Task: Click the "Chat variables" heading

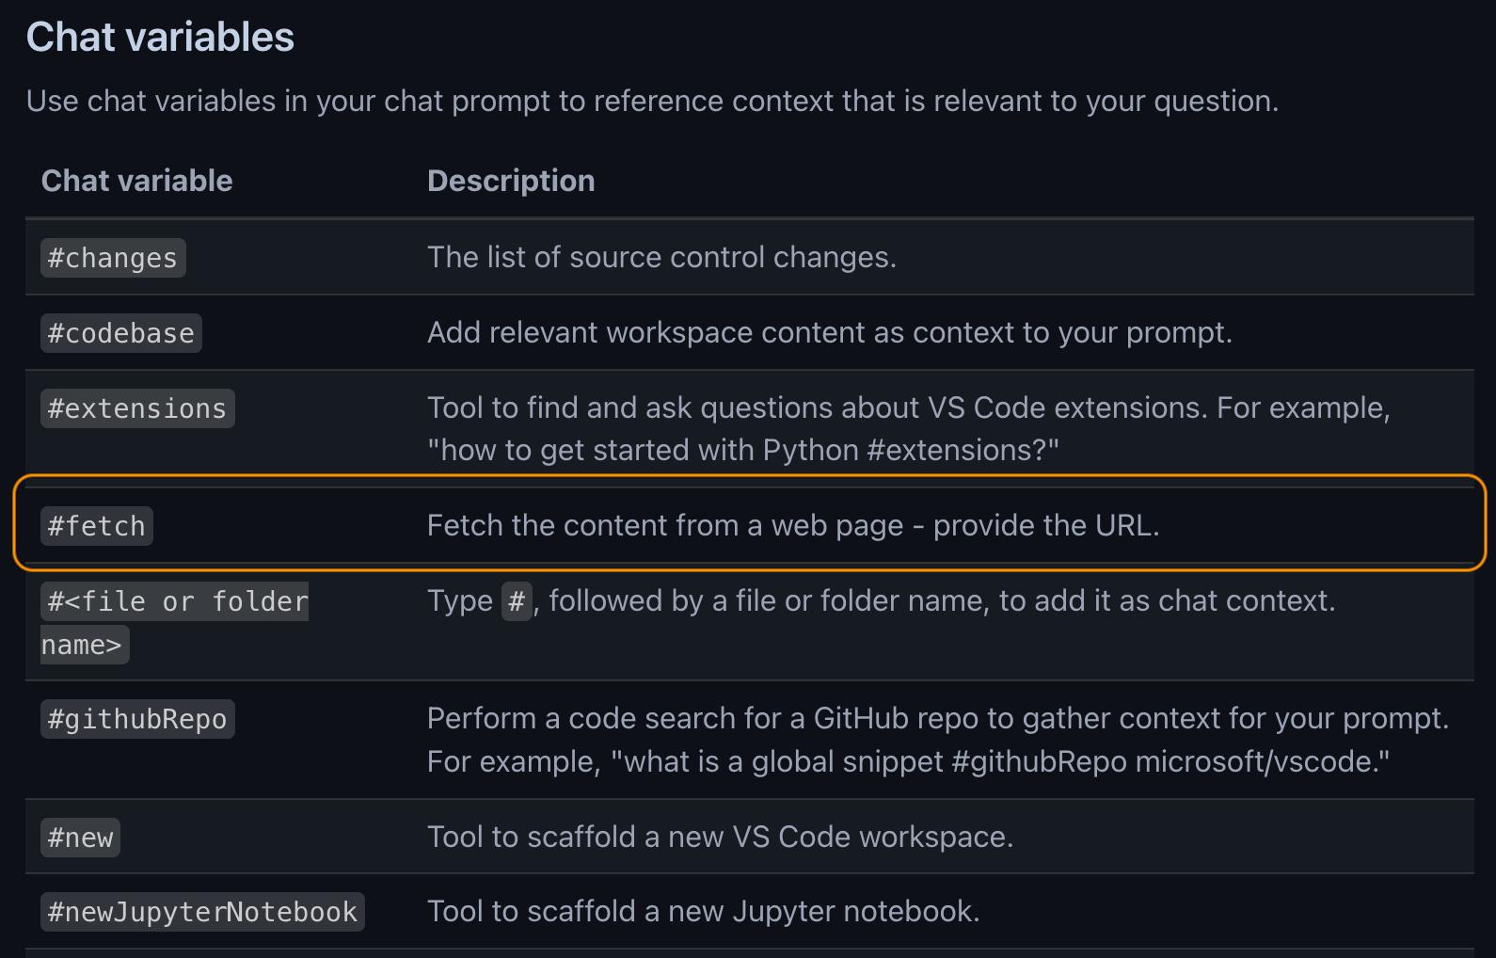Action: [160, 38]
